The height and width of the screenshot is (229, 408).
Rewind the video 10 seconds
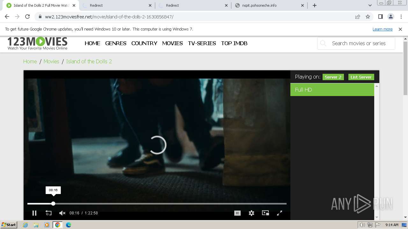(48, 213)
